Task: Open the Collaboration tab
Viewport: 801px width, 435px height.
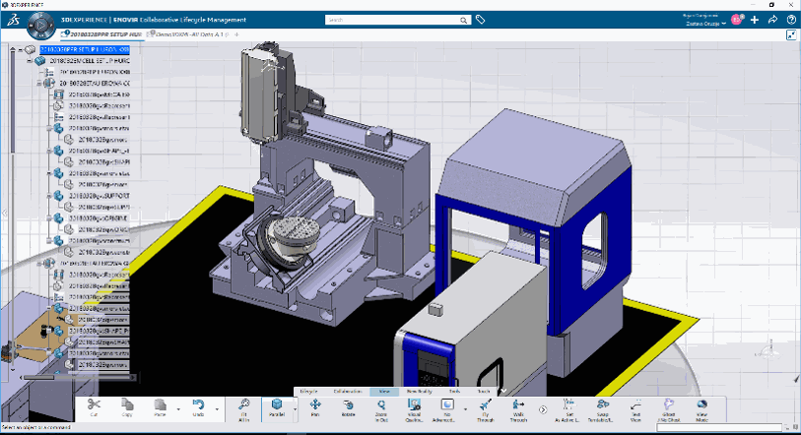Action: point(347,391)
